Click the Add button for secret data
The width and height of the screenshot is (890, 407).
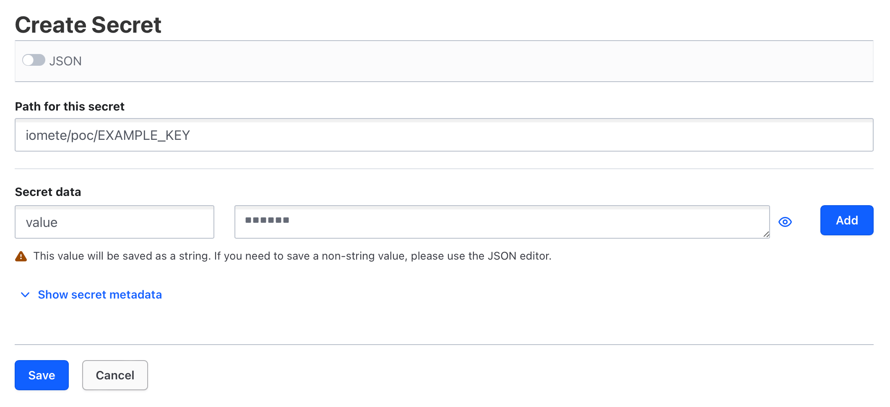click(x=847, y=220)
